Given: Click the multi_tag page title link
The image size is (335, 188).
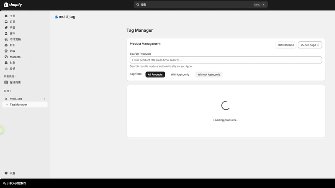Looking at the screenshot, I should pyautogui.click(x=67, y=17).
